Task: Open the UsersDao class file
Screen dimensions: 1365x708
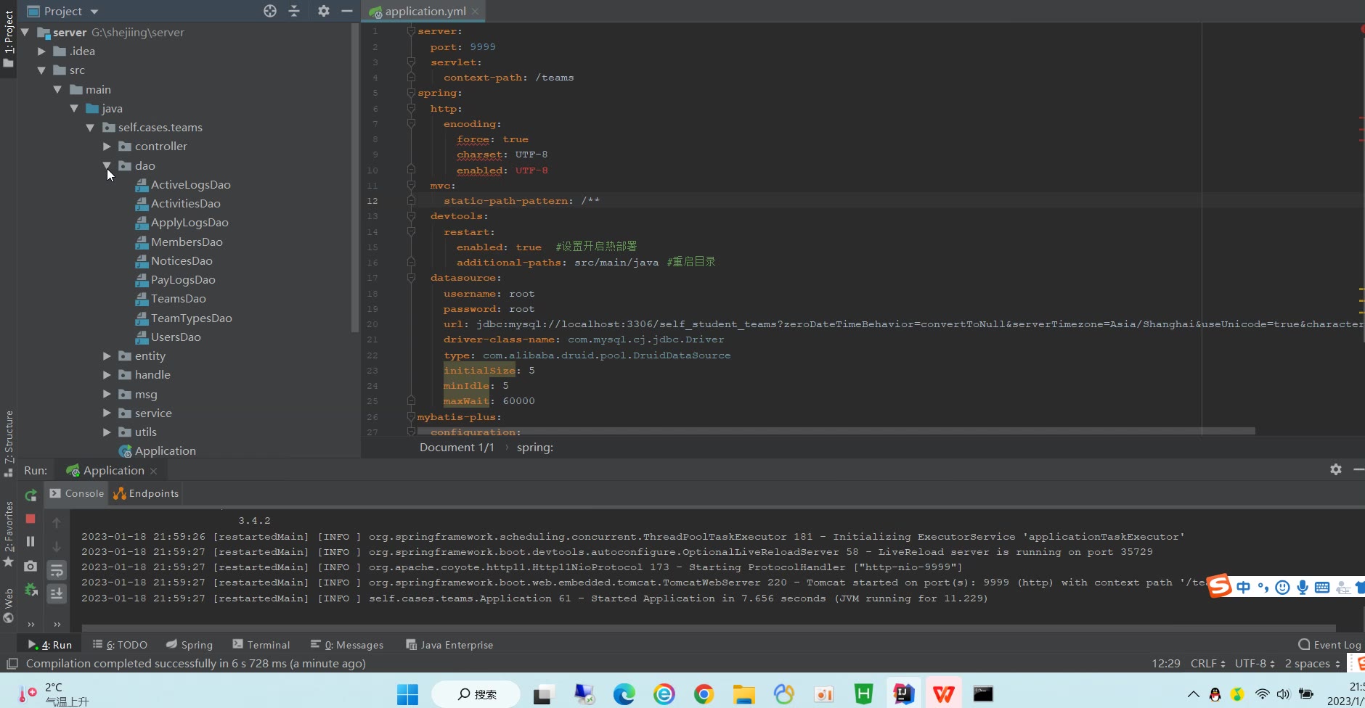Action: [168, 337]
